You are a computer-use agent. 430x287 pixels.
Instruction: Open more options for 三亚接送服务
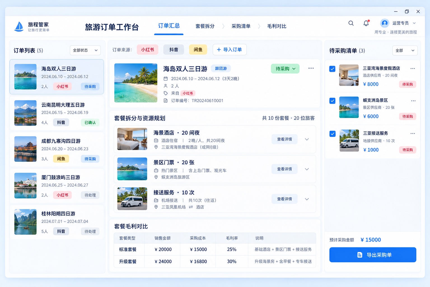coord(413,133)
